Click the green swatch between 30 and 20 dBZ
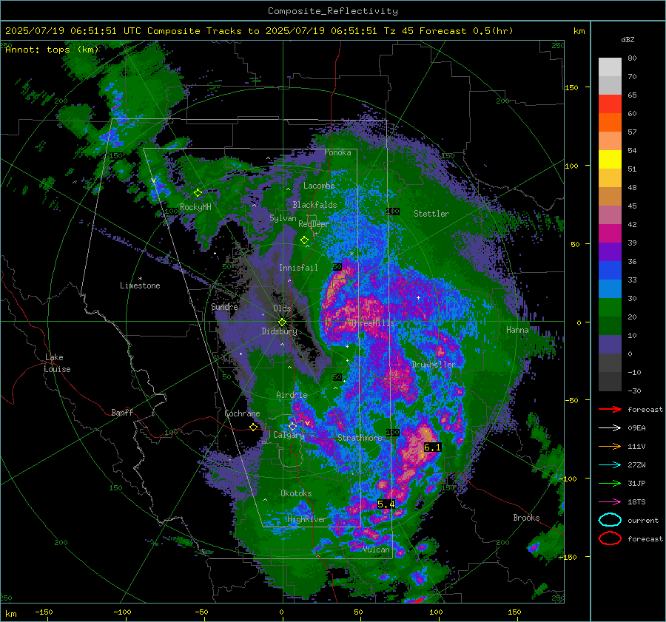This screenshot has width=666, height=622. coord(610,308)
